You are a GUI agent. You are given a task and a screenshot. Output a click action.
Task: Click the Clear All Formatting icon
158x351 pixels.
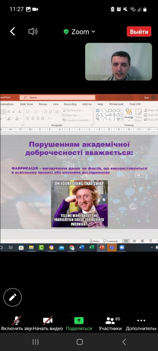pos(20,112)
